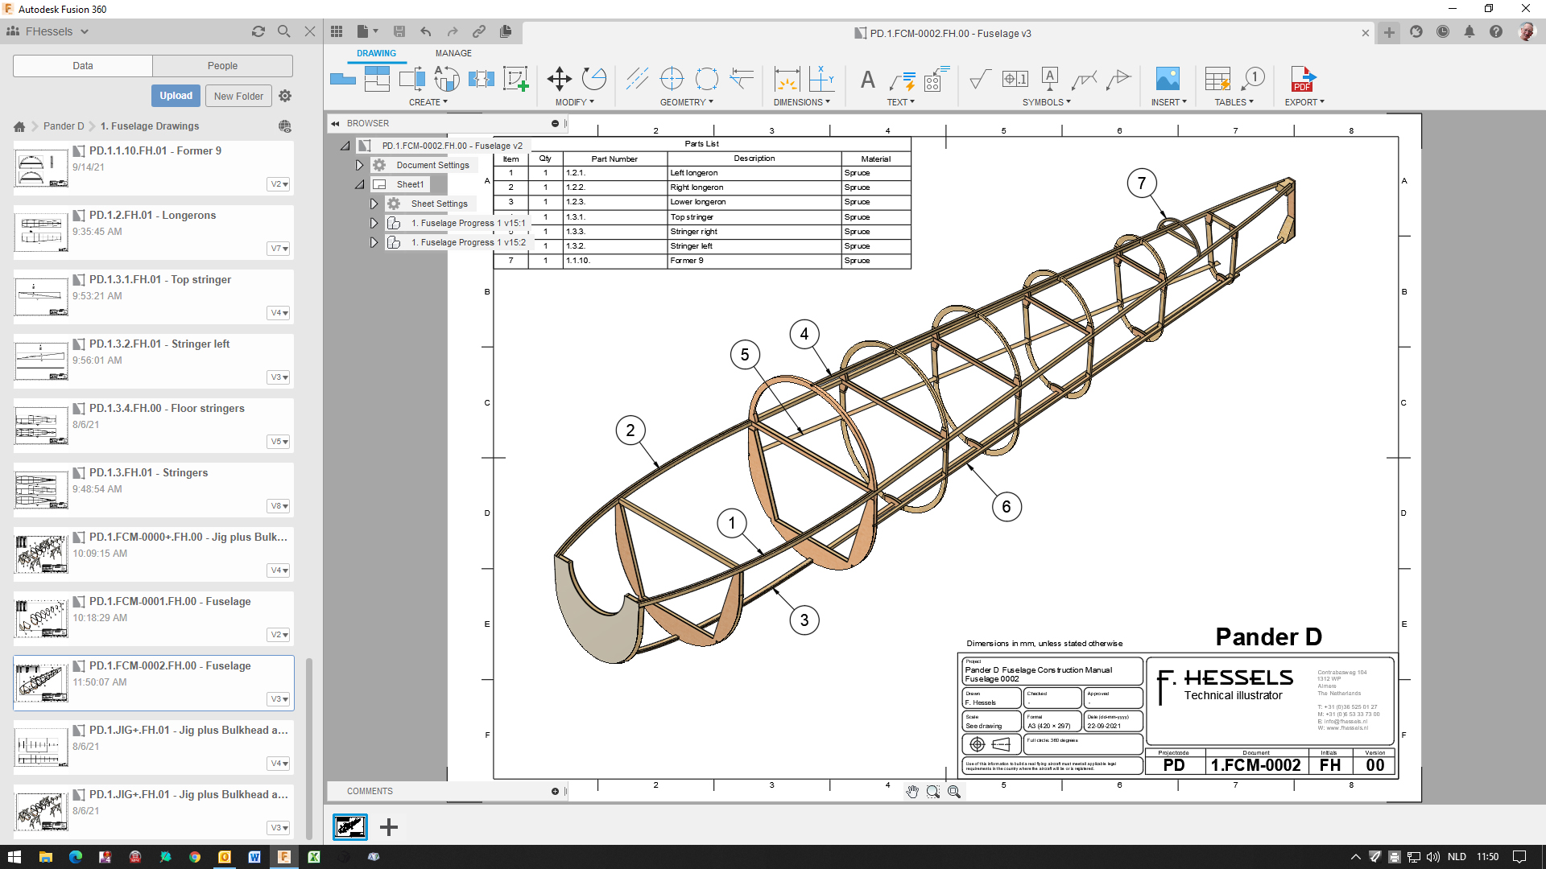Collapse the Sheet1 tree node
The width and height of the screenshot is (1546, 869).
click(x=360, y=184)
